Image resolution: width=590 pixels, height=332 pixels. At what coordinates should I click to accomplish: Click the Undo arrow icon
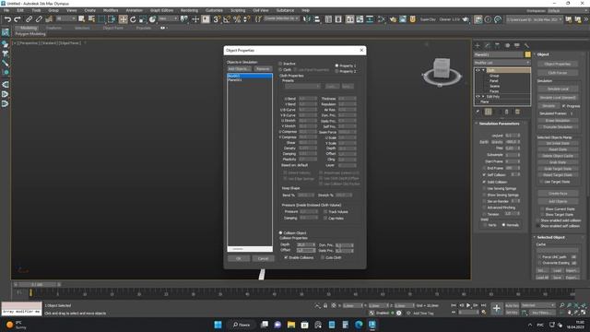7,19
